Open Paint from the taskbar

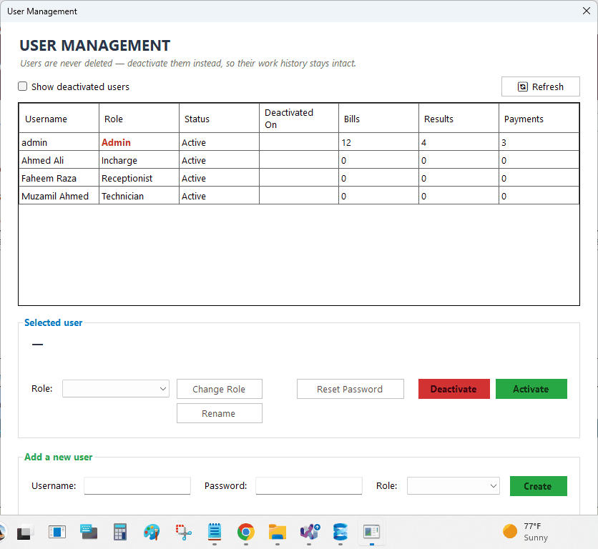click(x=152, y=532)
